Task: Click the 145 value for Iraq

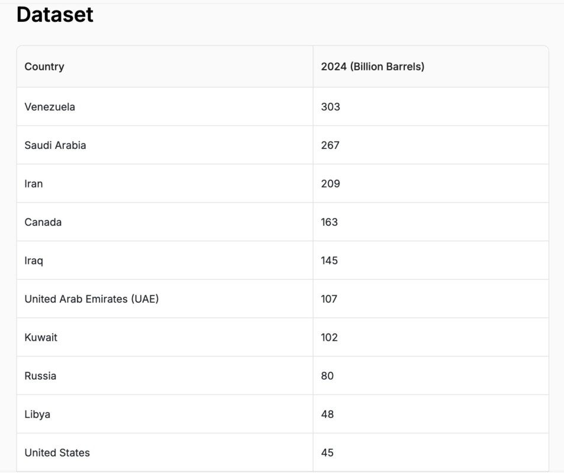Action: [x=329, y=261]
